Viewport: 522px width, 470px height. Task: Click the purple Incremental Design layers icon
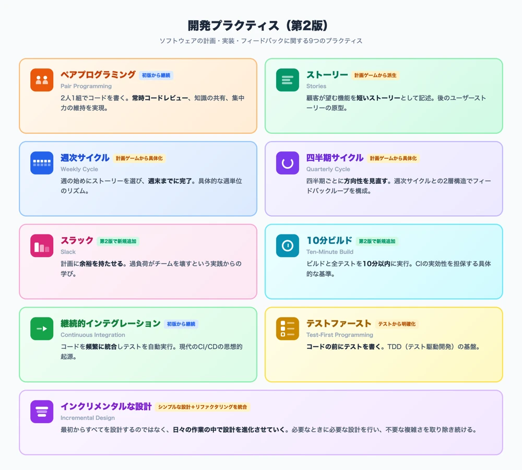coord(42,412)
